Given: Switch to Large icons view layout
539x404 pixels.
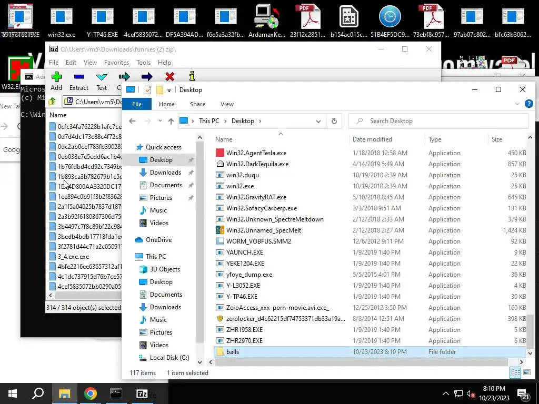Looking at the screenshot, I should pyautogui.click(x=526, y=372).
